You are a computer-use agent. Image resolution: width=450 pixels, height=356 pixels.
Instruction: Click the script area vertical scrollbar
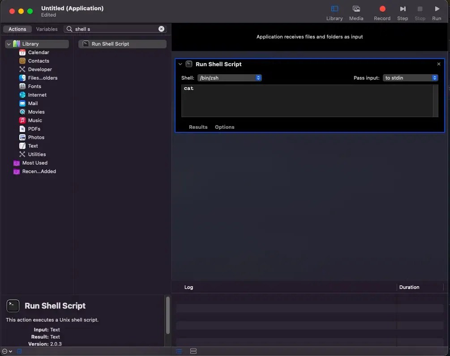tap(436, 101)
